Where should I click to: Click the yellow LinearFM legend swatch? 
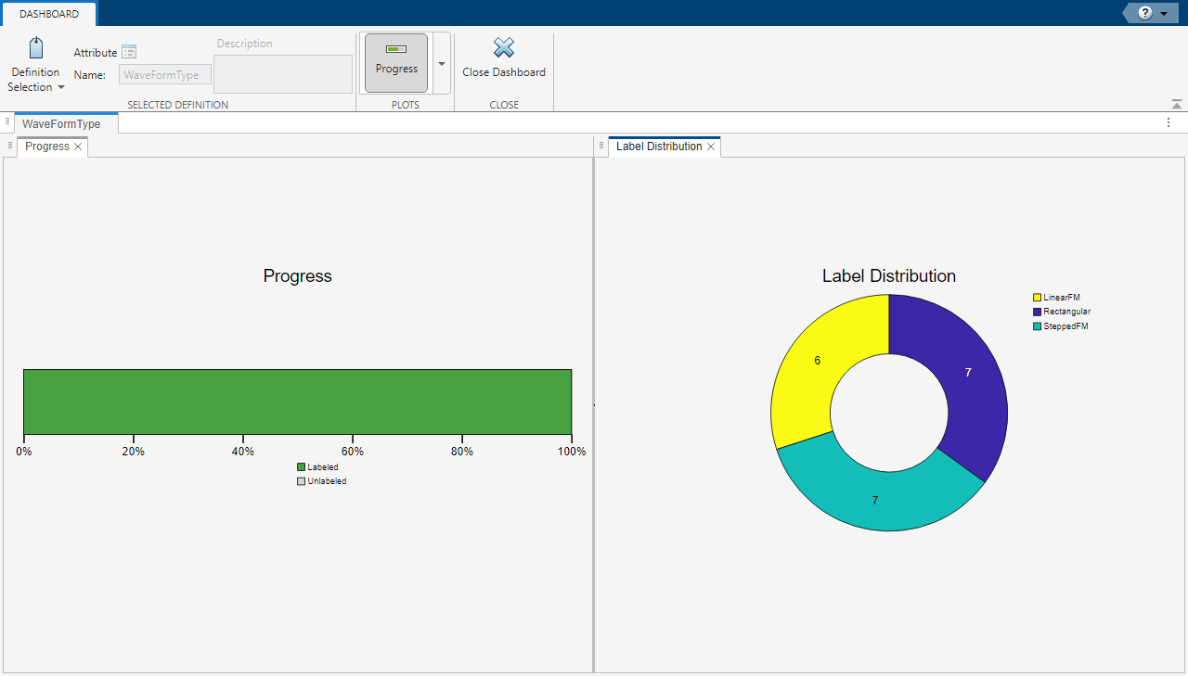pos(1037,298)
